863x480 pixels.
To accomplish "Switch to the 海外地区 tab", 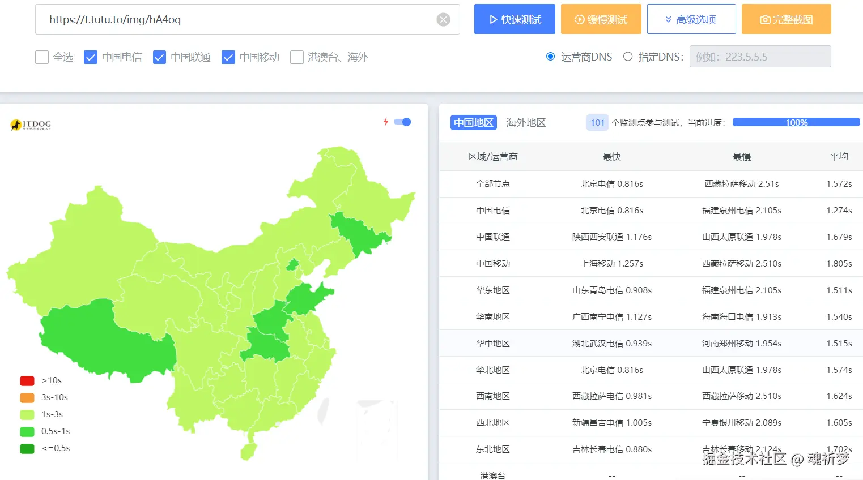I will click(x=526, y=123).
